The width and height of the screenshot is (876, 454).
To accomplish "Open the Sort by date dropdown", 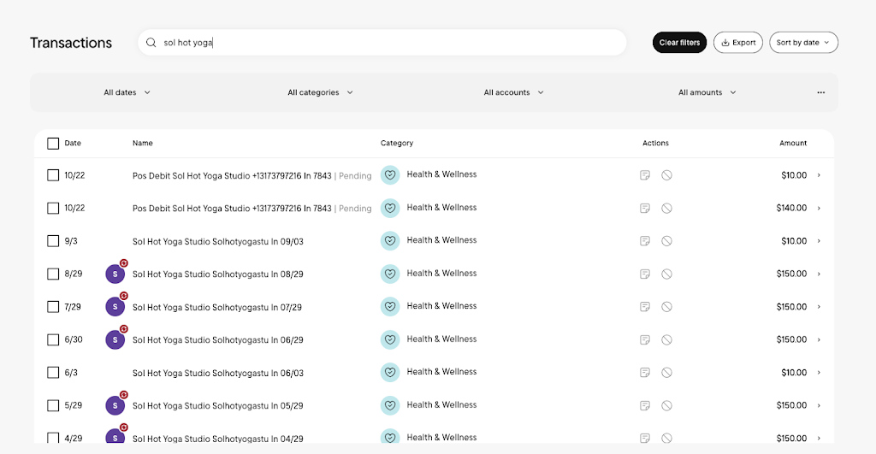I will (x=803, y=43).
